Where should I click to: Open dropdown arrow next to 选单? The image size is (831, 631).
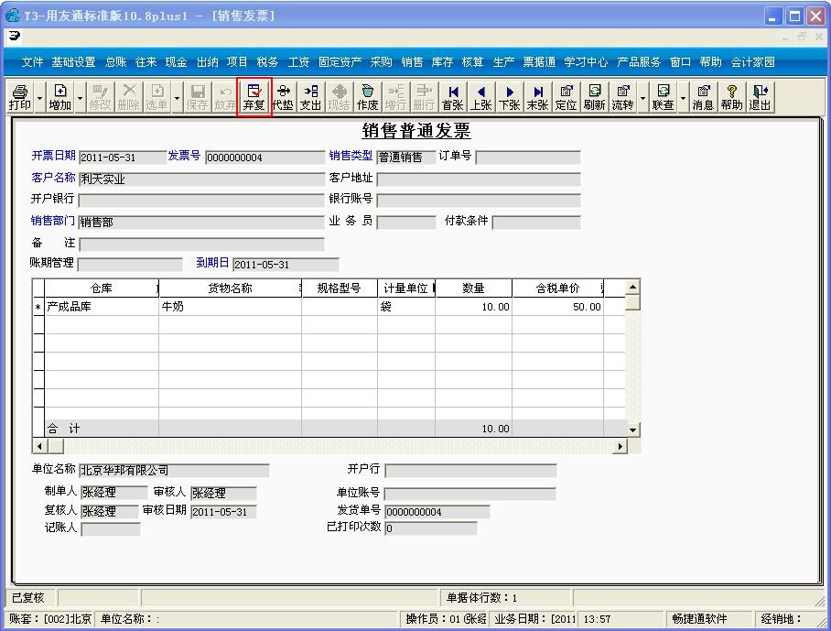[177, 98]
